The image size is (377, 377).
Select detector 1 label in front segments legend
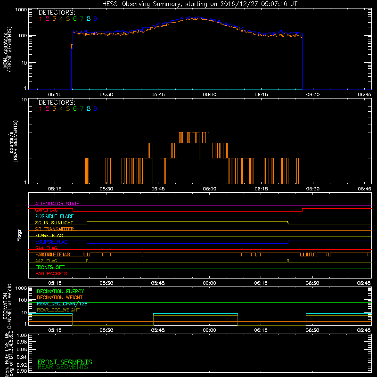[x=41, y=19]
